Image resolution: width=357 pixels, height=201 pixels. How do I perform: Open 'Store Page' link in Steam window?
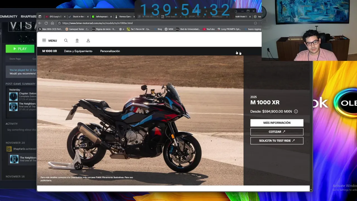tap(15, 59)
